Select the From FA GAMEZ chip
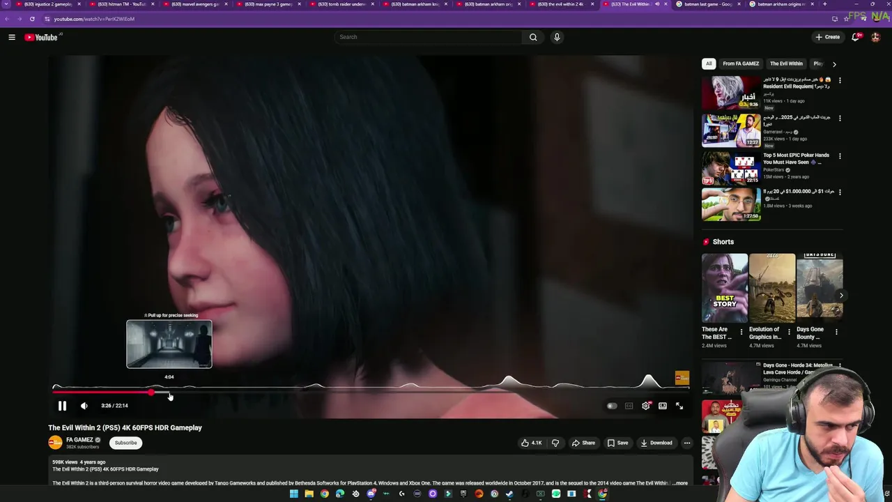This screenshot has height=502, width=892. (741, 63)
